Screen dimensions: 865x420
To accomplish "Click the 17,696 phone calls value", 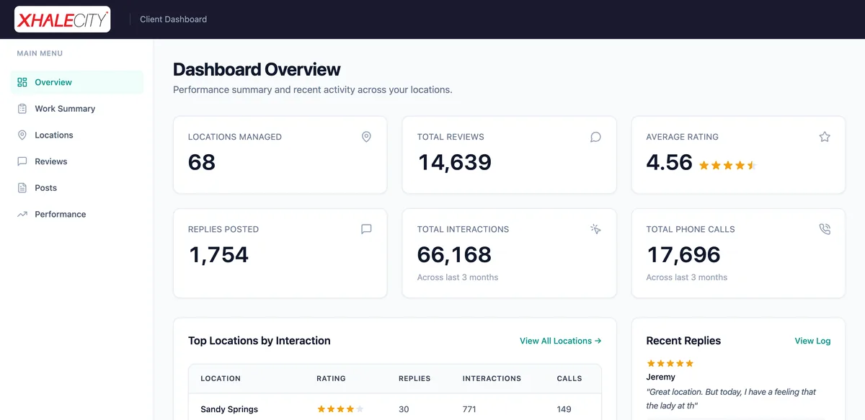I will point(683,255).
